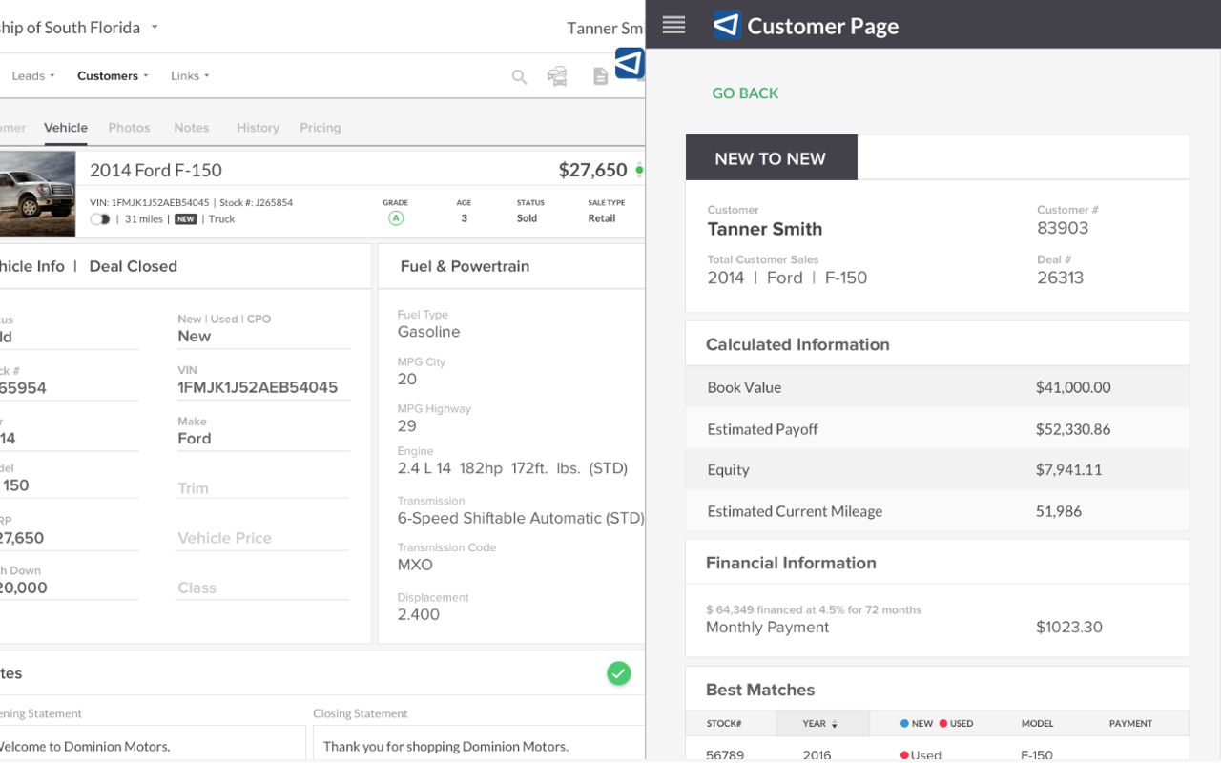Click the green grade A badge
Viewport: 1221px width, 763px height.
pos(396,218)
